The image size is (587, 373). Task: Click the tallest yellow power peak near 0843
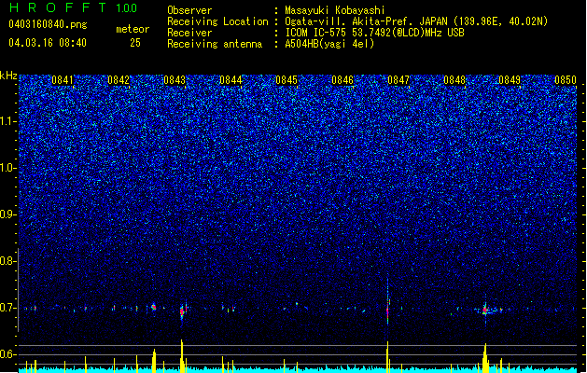click(182, 356)
